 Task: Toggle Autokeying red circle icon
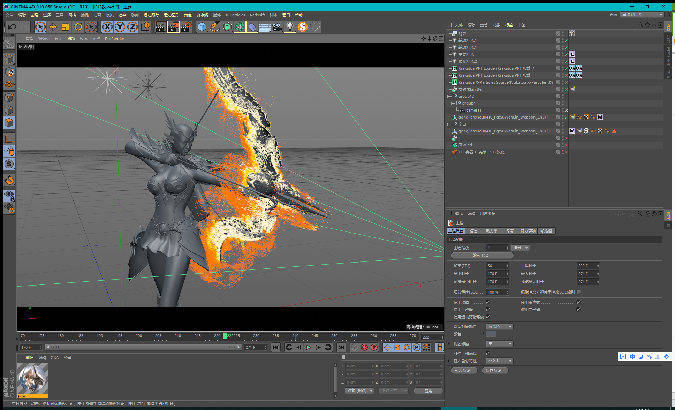point(364,347)
